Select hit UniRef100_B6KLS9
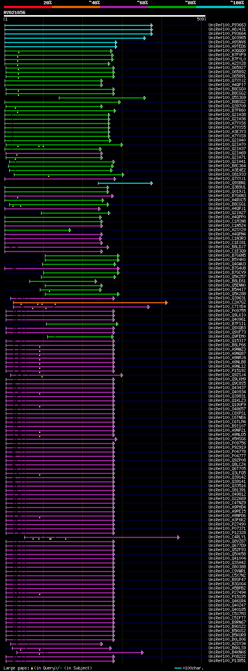The height and width of the screenshot is (671, 248). 227,648
